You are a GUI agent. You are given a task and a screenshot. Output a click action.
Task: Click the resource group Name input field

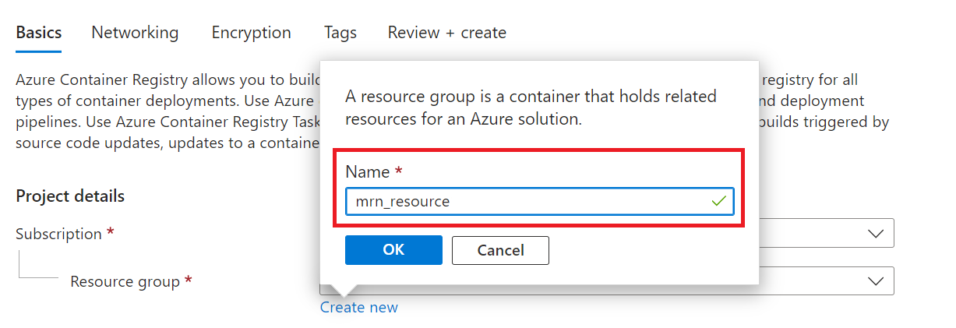[x=539, y=201]
